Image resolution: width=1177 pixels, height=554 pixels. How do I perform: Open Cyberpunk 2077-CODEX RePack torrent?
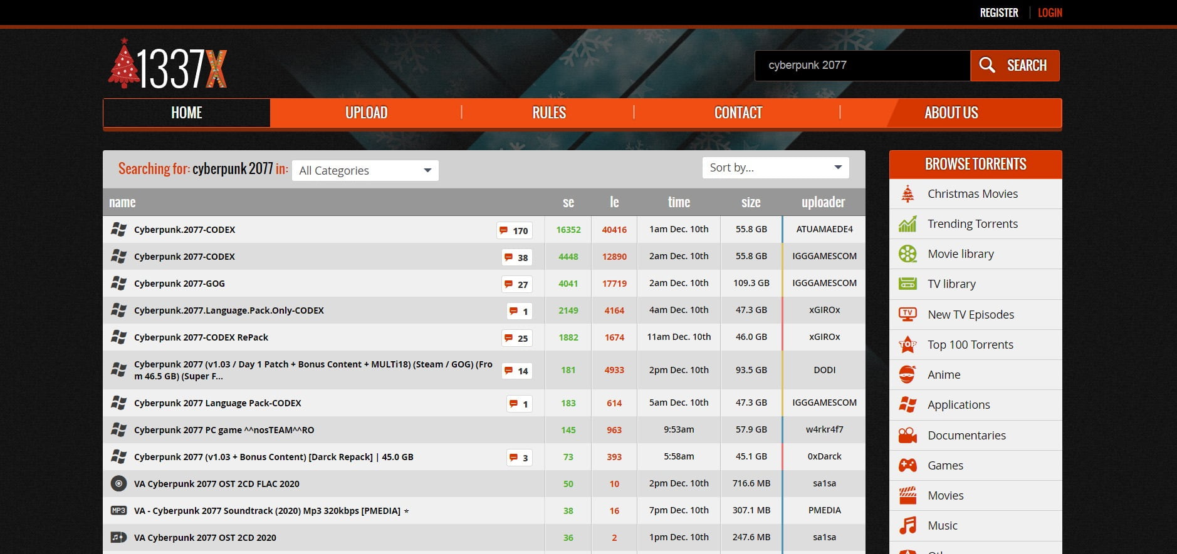coord(201,337)
